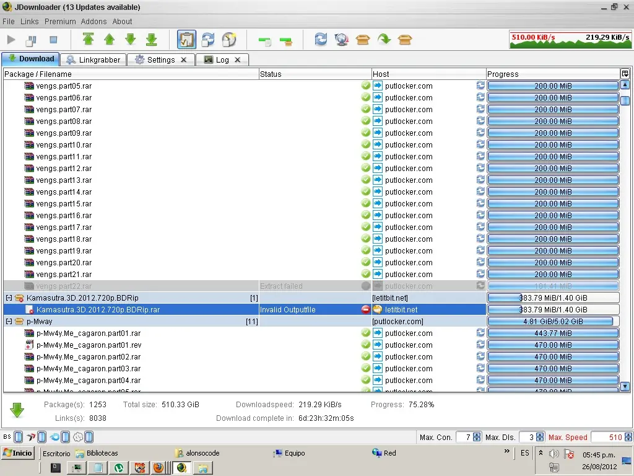Stop all downloads with the square stop icon
This screenshot has width=634, height=476.
53,40
